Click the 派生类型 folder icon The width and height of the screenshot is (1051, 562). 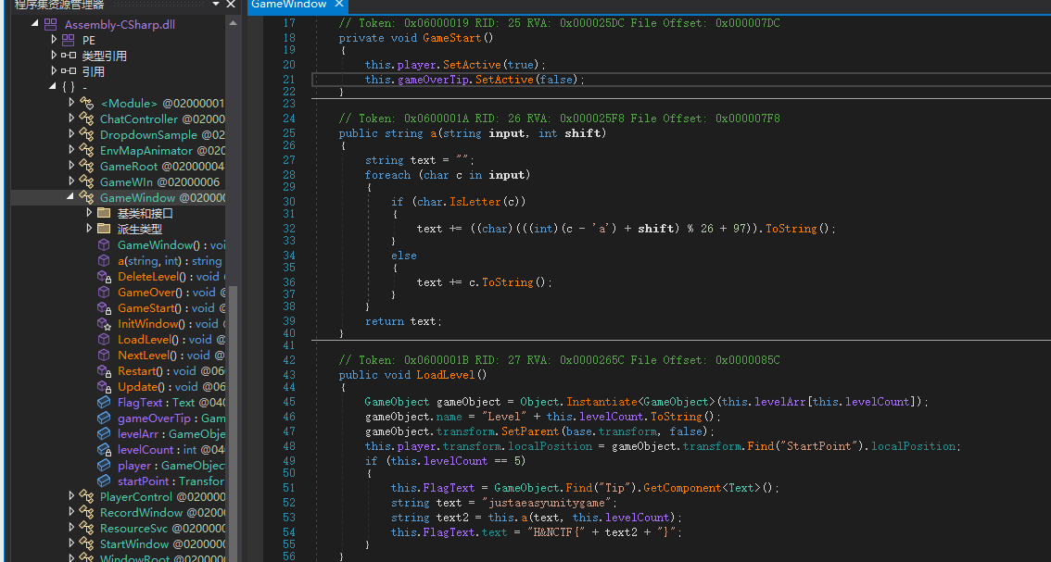[x=104, y=229]
